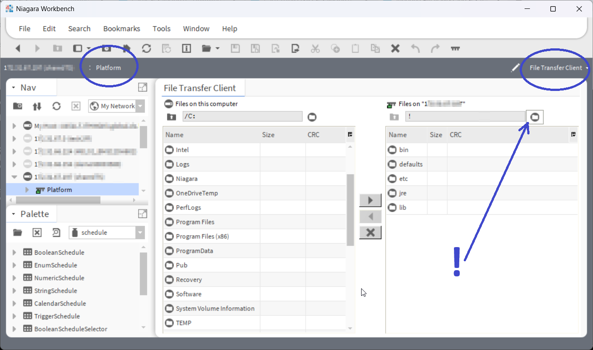The width and height of the screenshot is (593, 350).
Task: Open the Tools menu
Action: click(x=162, y=28)
